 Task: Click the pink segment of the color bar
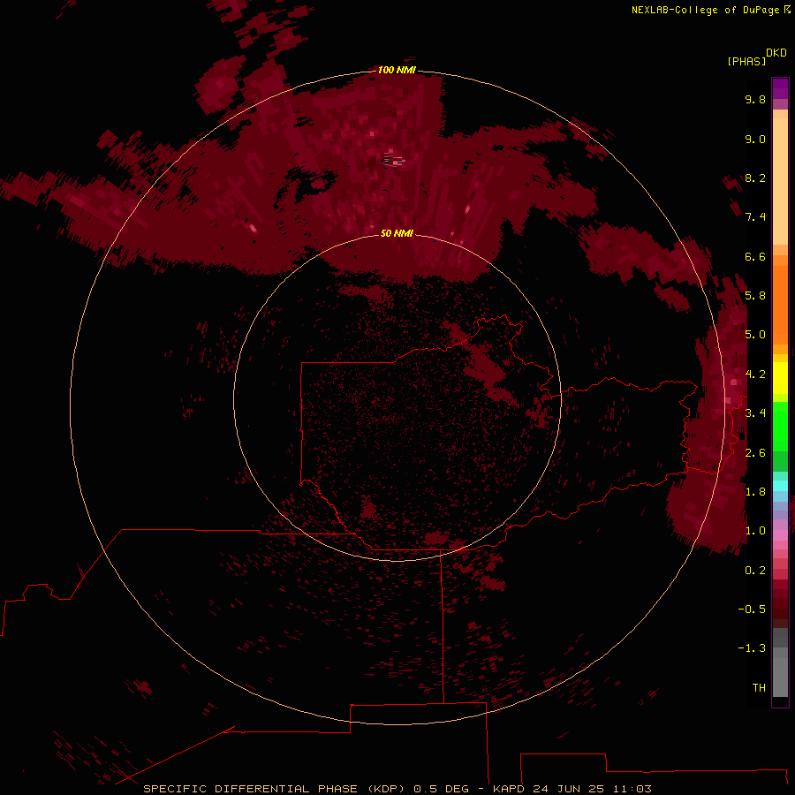780,535
